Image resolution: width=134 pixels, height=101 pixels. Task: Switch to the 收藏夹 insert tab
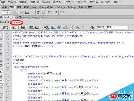89,7
